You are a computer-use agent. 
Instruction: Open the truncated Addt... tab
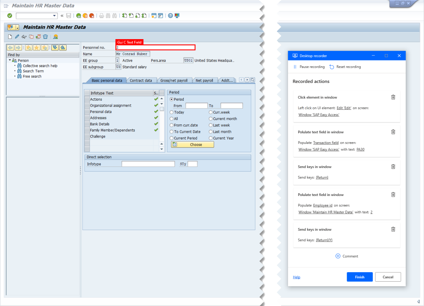(227, 80)
